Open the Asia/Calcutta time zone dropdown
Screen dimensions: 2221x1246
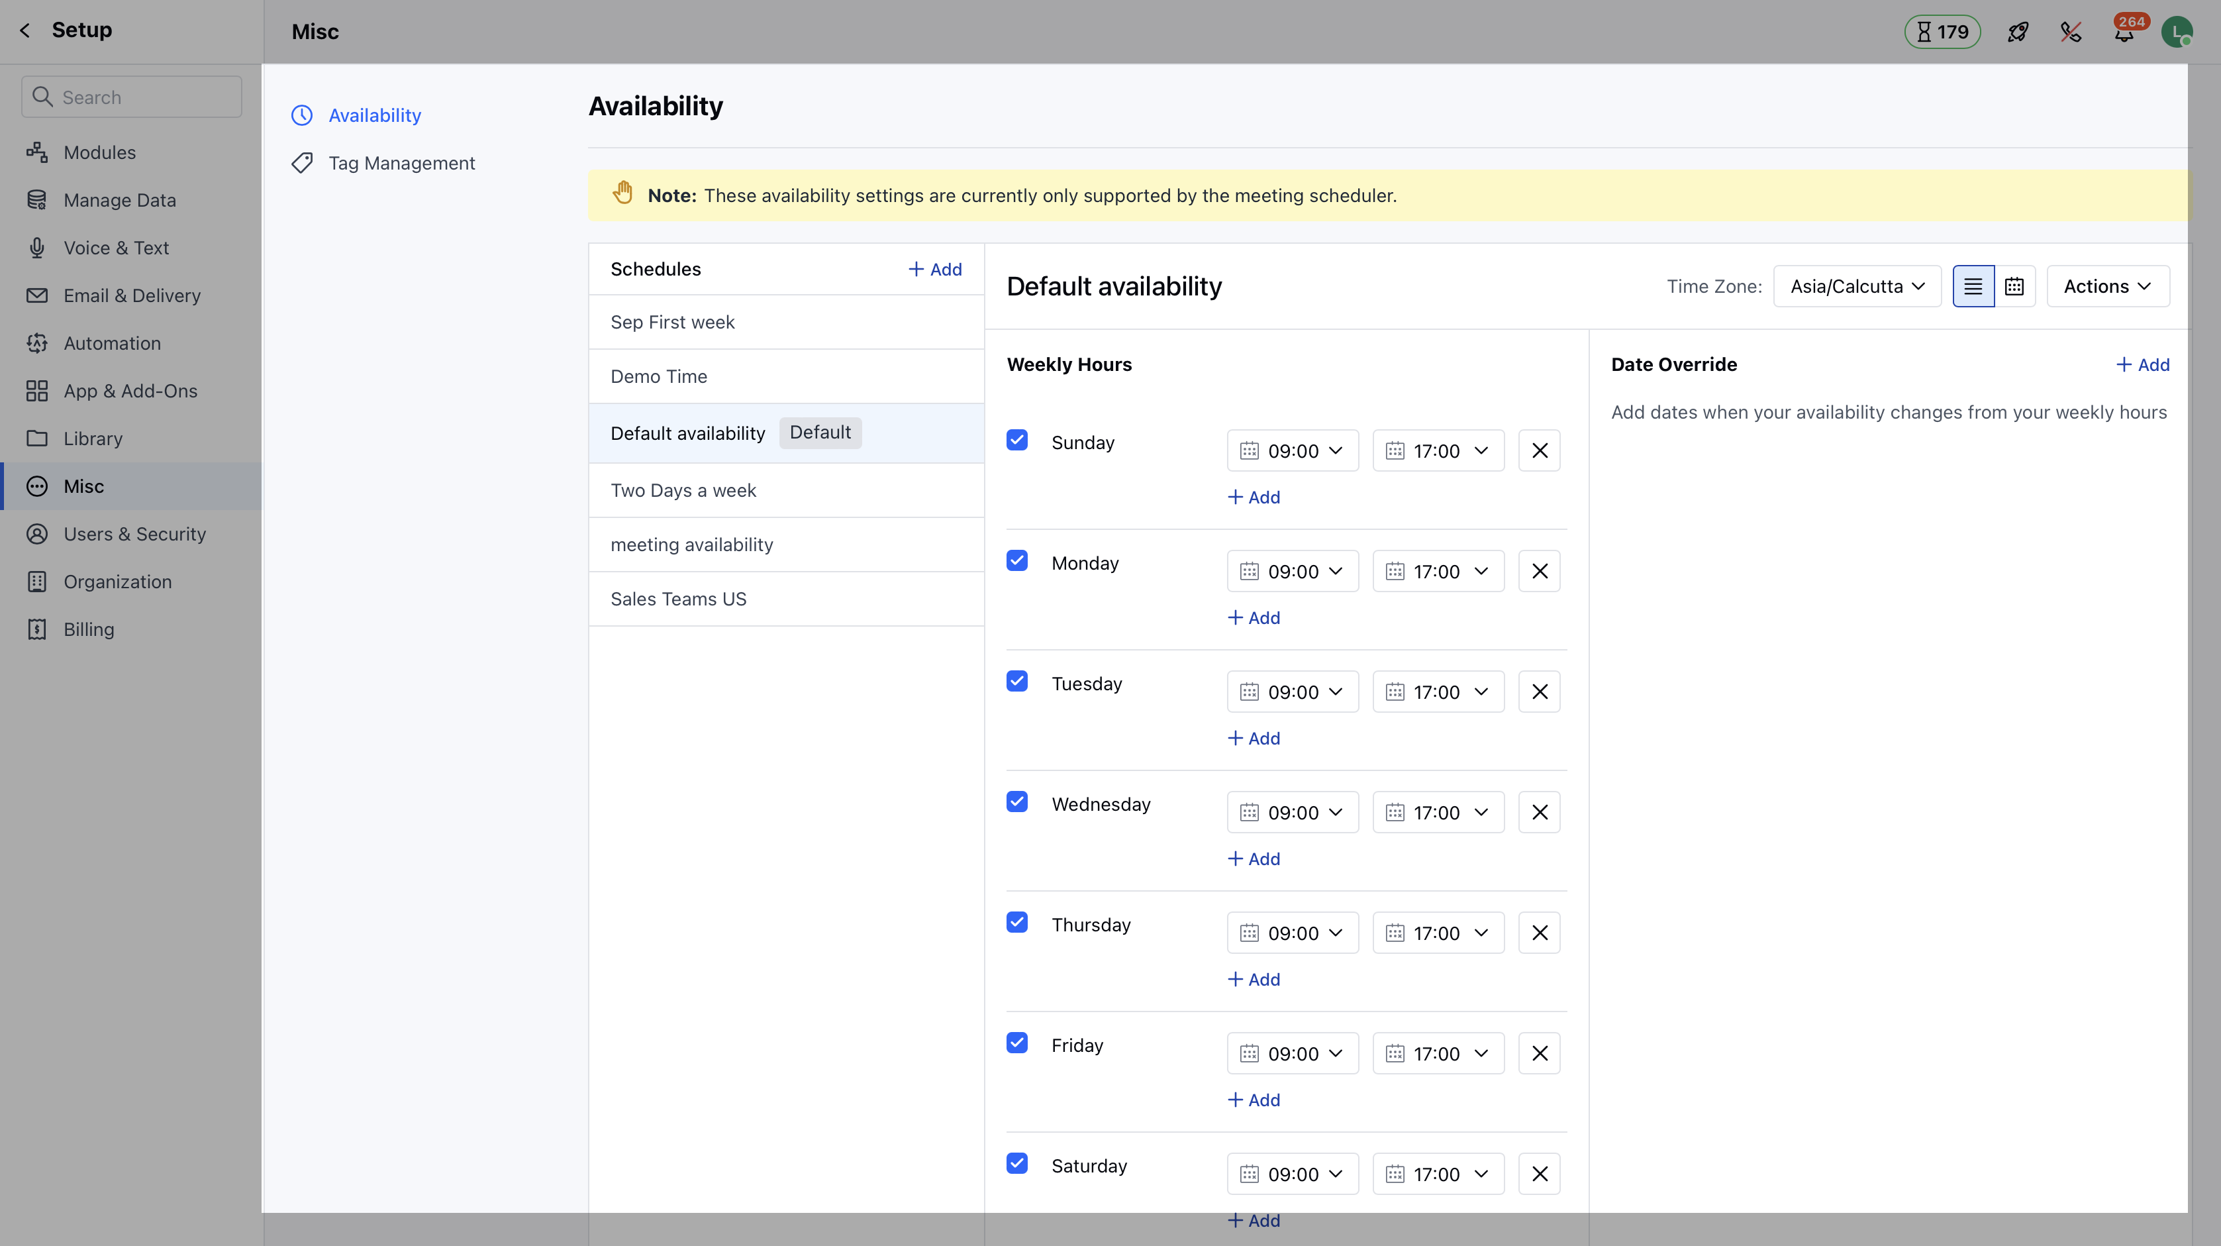[x=1856, y=286]
